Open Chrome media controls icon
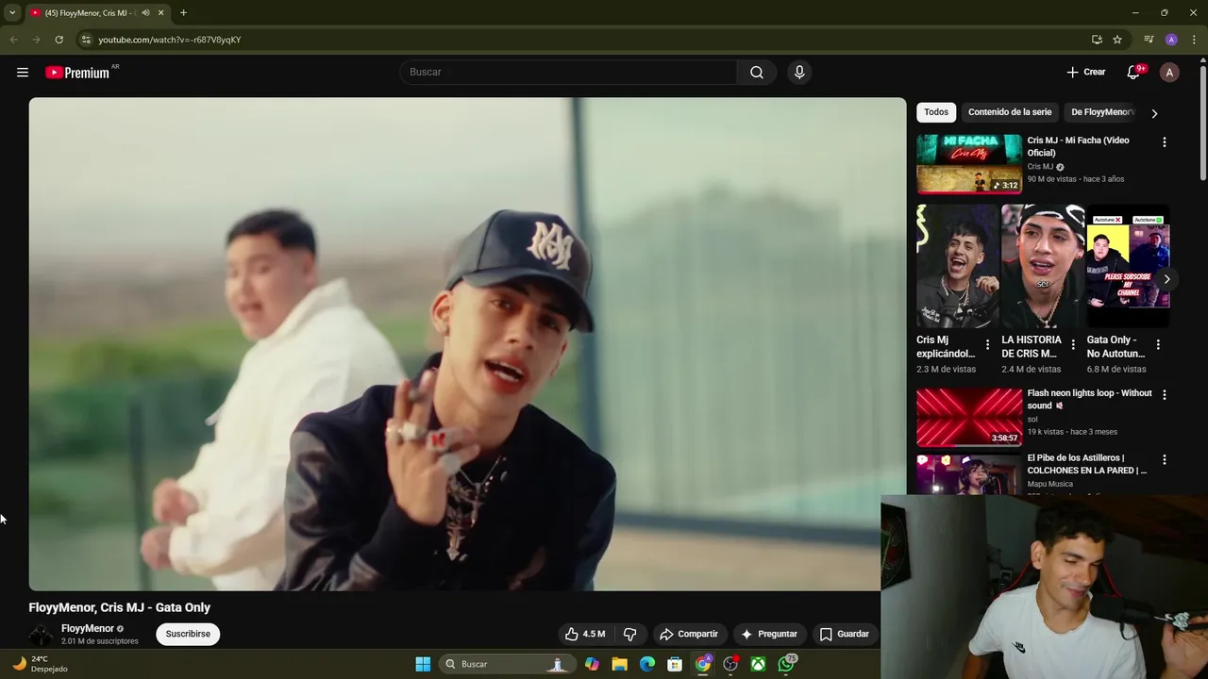This screenshot has width=1208, height=679. coord(1149,40)
